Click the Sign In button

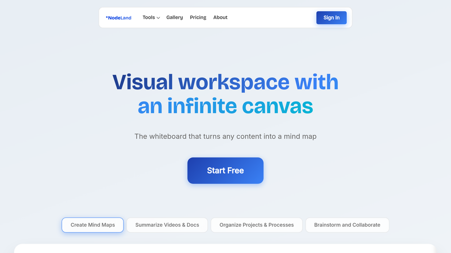(x=331, y=18)
